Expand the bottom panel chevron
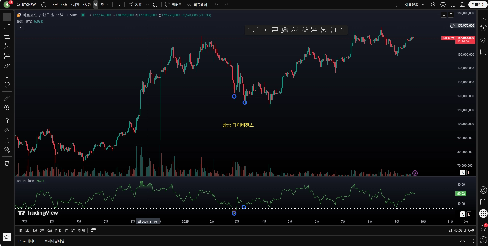This screenshot has height=246, width=488. tap(462, 241)
